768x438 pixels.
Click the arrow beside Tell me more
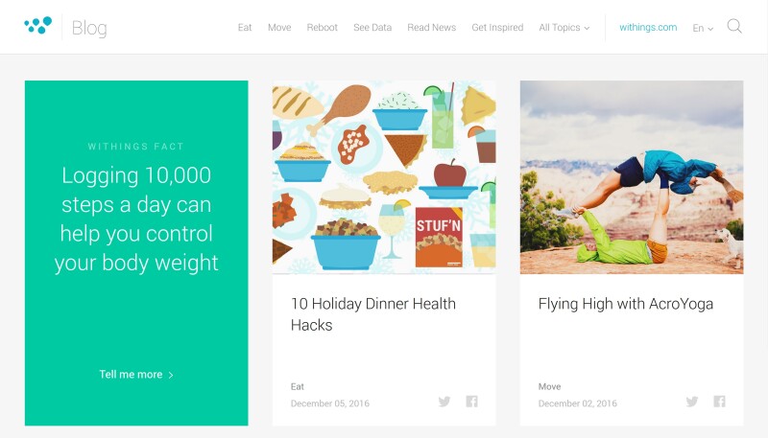tap(171, 376)
